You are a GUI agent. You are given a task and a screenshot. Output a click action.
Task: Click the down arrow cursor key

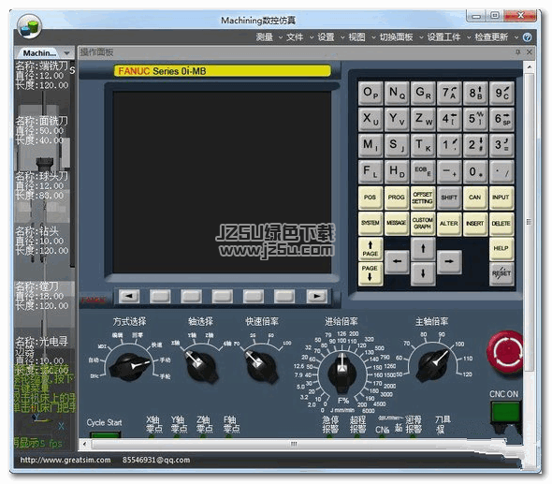pyautogui.click(x=423, y=273)
